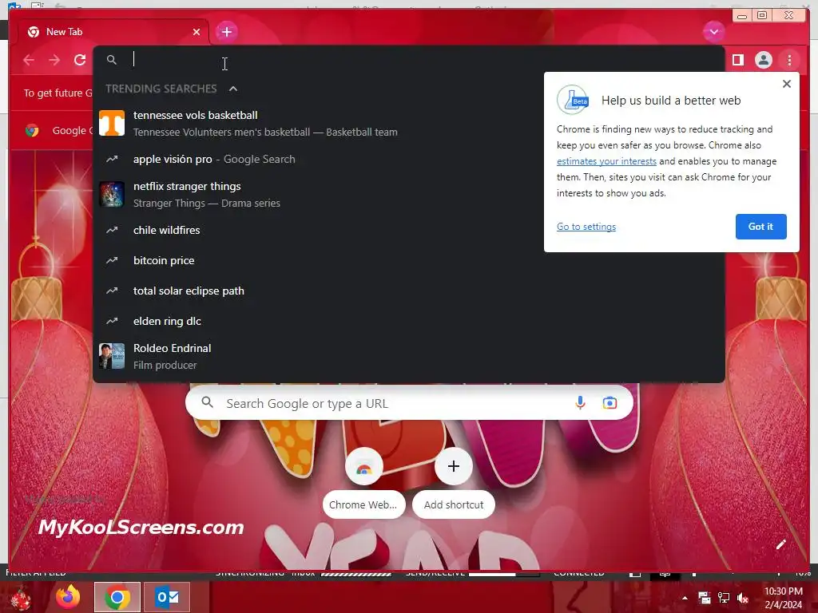This screenshot has height=613, width=818.
Task: Search by image with camera icon
Action: [x=610, y=403]
